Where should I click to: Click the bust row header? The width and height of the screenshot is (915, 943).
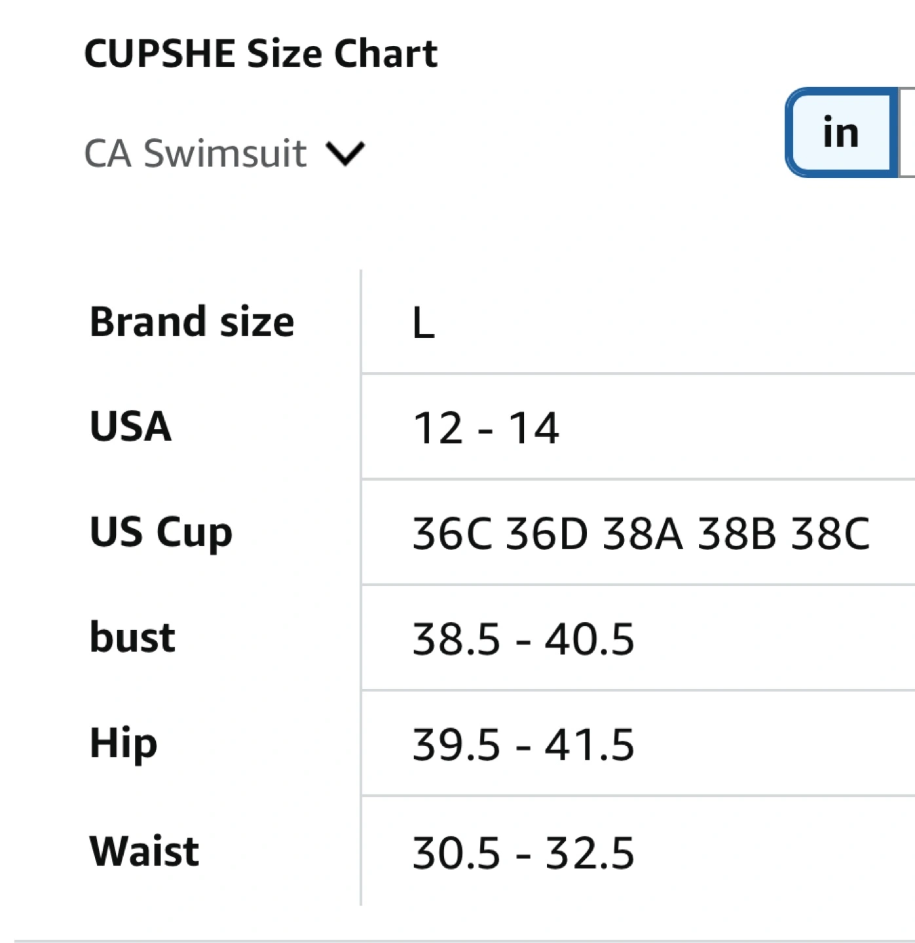coord(132,637)
